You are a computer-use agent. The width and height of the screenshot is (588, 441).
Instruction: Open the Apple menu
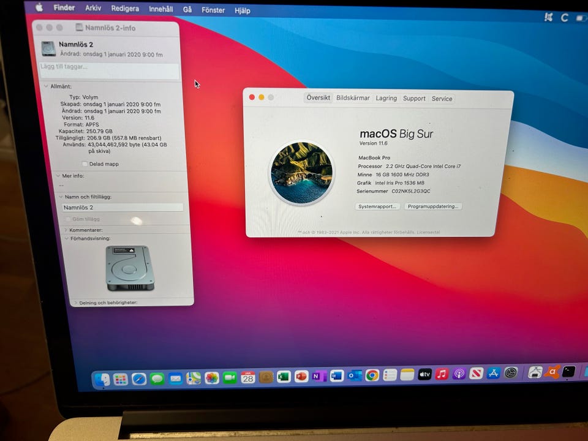(39, 7)
